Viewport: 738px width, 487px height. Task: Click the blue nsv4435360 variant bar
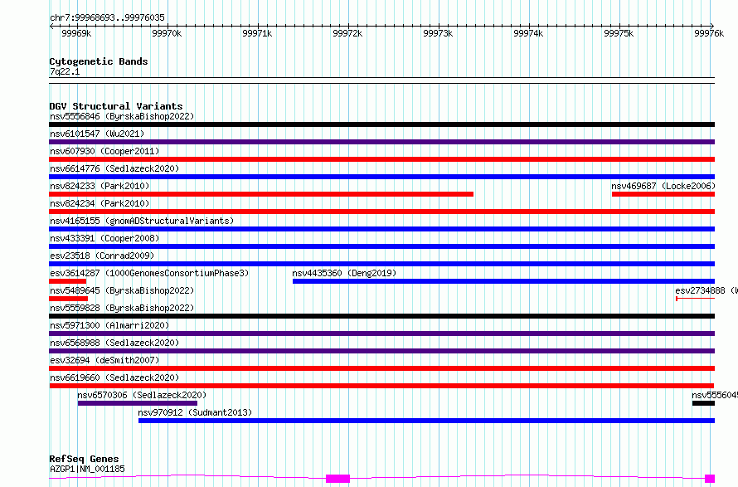(503, 281)
